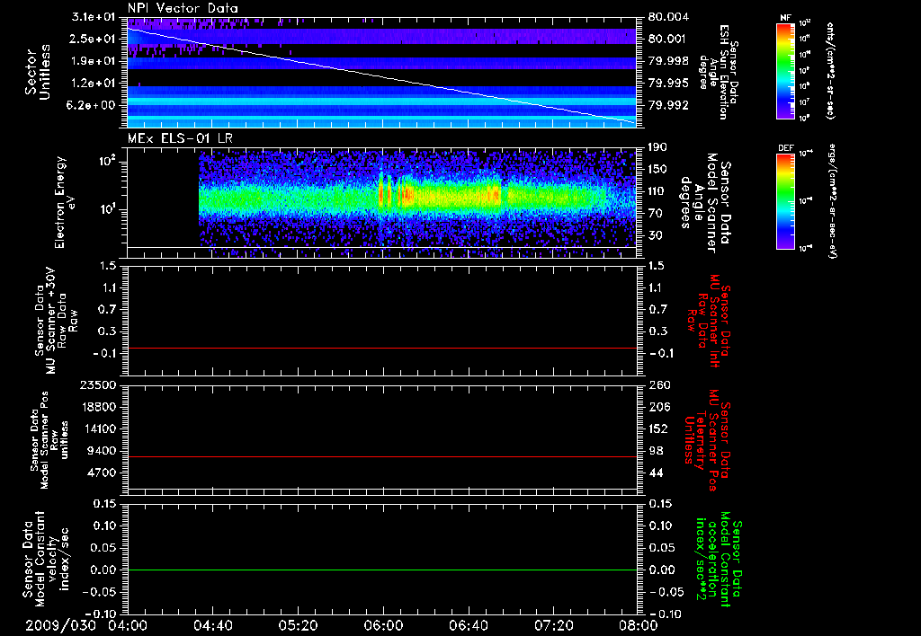
Task: Click the 9400 scanner position tick
Action: pyautogui.click(x=103, y=451)
